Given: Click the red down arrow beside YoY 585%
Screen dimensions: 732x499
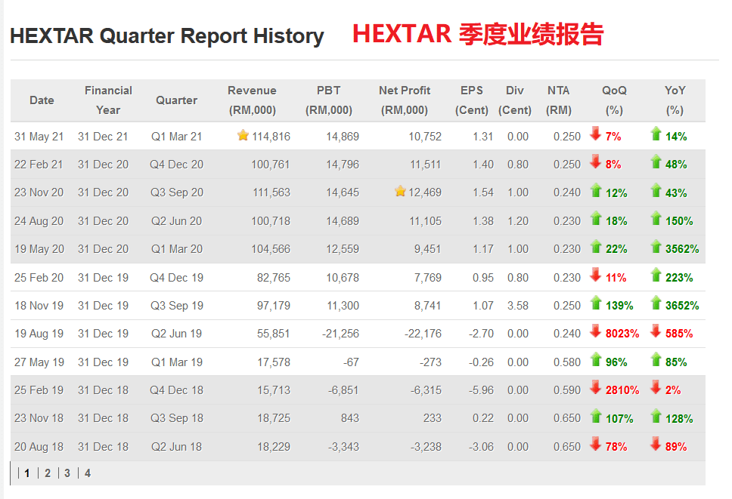Looking at the screenshot, I should point(656,331).
